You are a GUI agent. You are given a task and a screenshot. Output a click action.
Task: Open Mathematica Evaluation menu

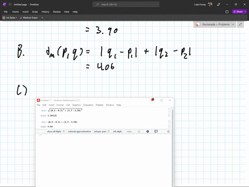(x=88, y=105)
